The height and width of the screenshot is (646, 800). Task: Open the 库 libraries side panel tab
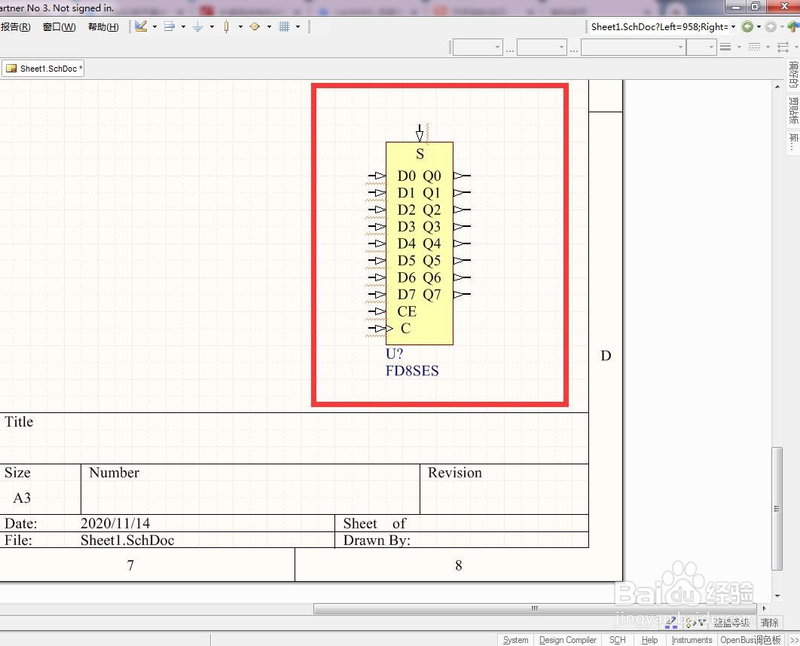793,142
